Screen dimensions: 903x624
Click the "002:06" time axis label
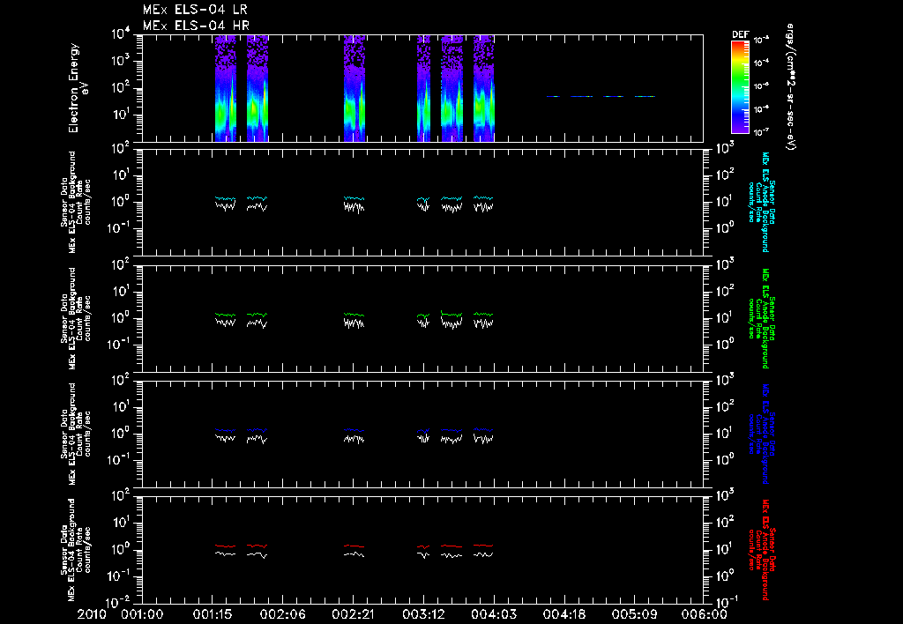(x=283, y=614)
